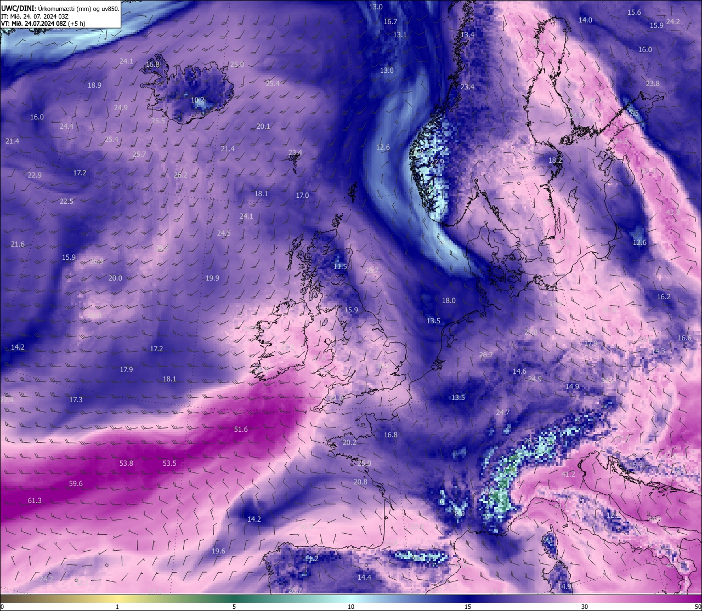Click the 25.7 value label
The height and width of the screenshot is (611, 702).
point(139,155)
